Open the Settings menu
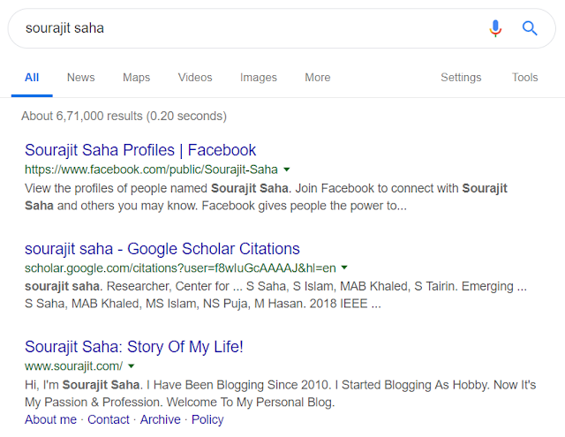 pyautogui.click(x=461, y=78)
